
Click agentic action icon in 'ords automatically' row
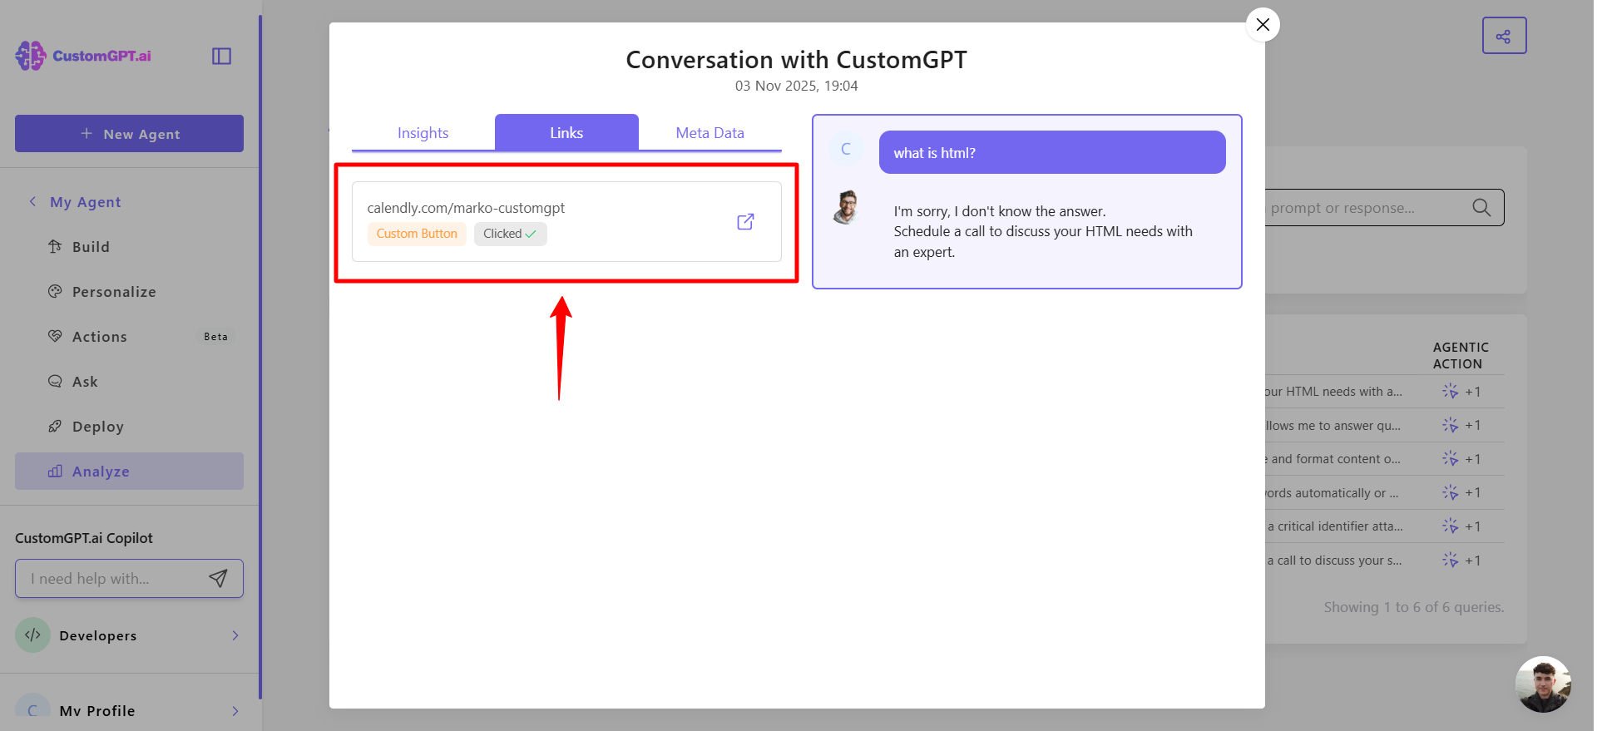1450,492
